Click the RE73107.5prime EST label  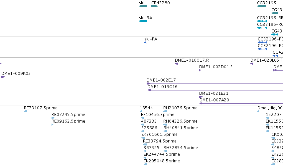point(41,108)
